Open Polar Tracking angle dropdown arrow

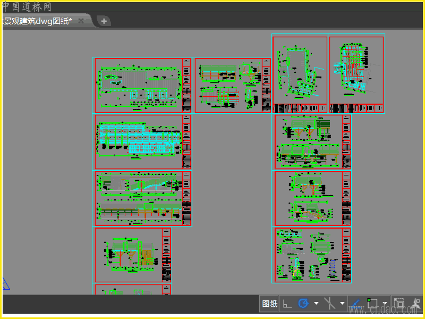point(316,304)
